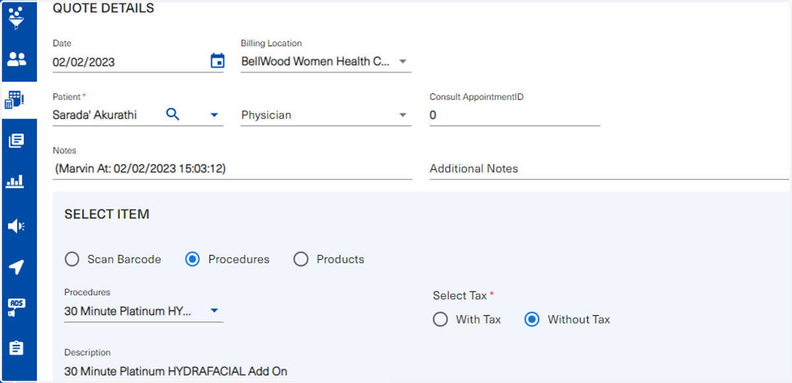The image size is (792, 383).
Task: Open the billing calculator sidebar icon
Action: 15,100
